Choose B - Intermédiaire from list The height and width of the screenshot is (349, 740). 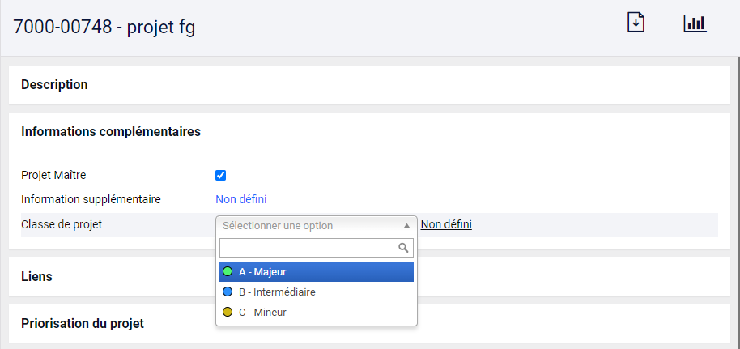317,292
